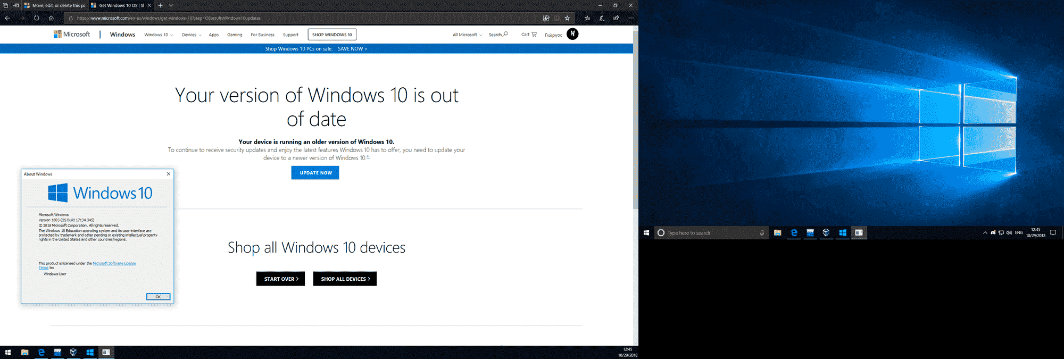Close the 'Get Windows 10 OS' tab

pos(149,5)
